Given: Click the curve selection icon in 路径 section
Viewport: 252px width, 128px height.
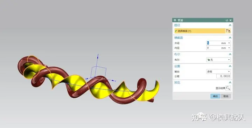Looking at the screenshot, I should click(228, 31).
